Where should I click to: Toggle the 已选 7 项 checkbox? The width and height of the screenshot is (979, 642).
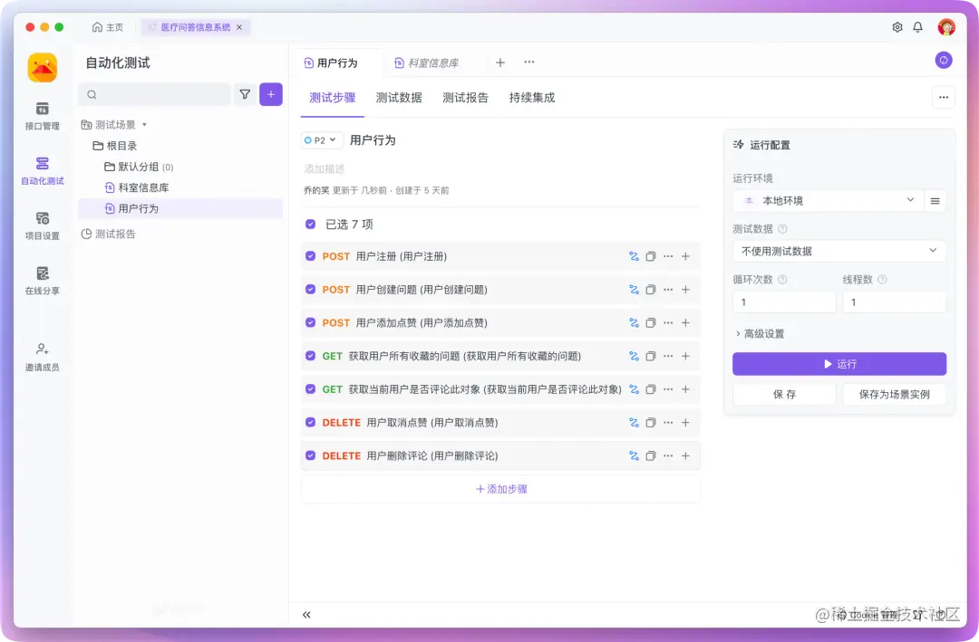[310, 224]
